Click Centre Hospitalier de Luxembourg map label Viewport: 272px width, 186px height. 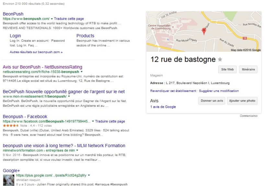159,27
